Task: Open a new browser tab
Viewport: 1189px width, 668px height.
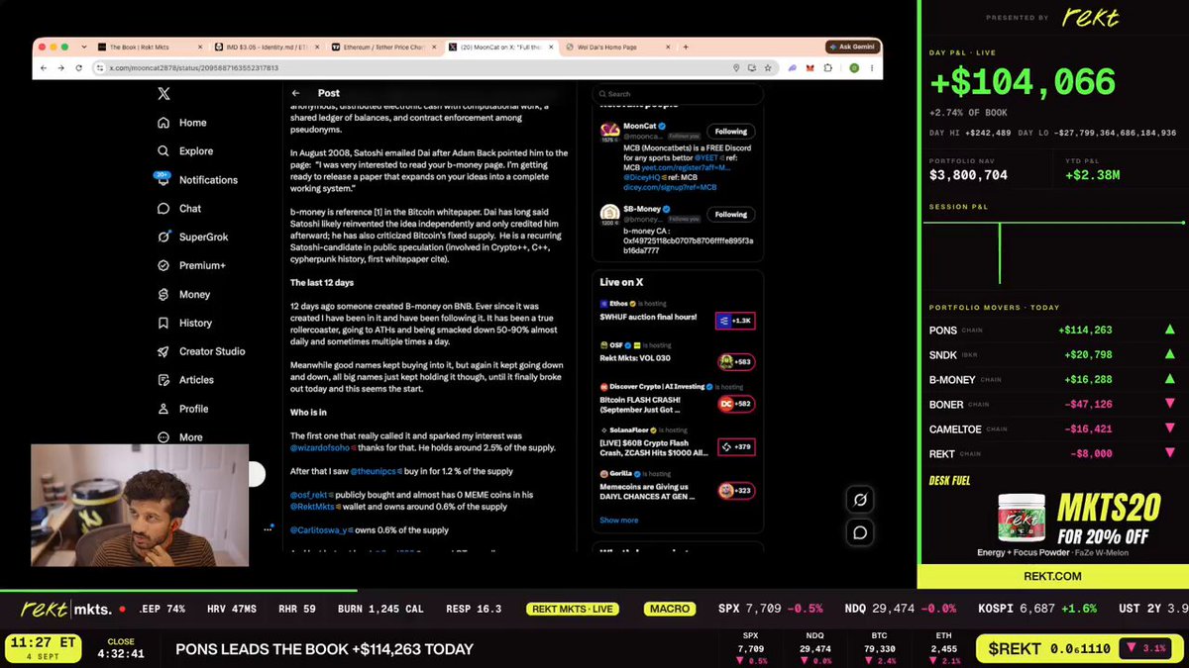Action: [x=686, y=47]
